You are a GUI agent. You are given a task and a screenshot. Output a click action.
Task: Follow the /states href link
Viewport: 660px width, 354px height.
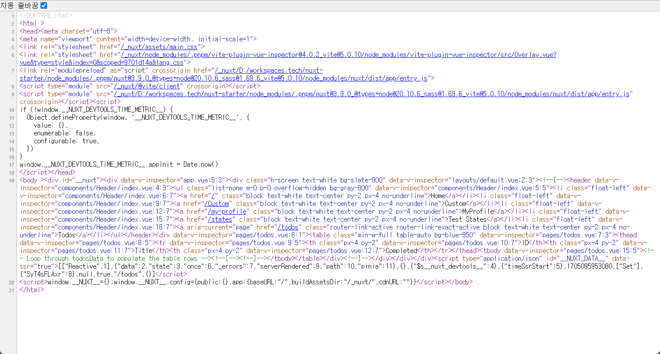[x=220, y=219]
